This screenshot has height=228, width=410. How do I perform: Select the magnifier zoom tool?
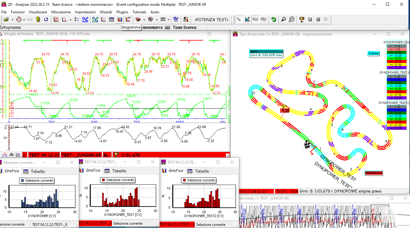click(283, 19)
